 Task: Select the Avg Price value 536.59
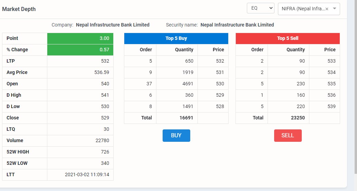click(x=102, y=72)
